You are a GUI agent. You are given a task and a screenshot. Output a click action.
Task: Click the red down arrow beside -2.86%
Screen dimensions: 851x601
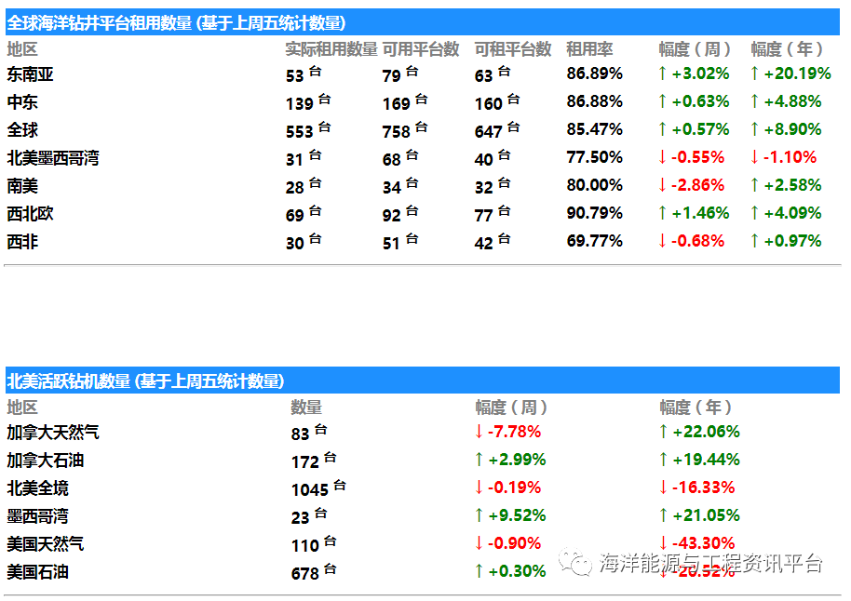(x=662, y=185)
